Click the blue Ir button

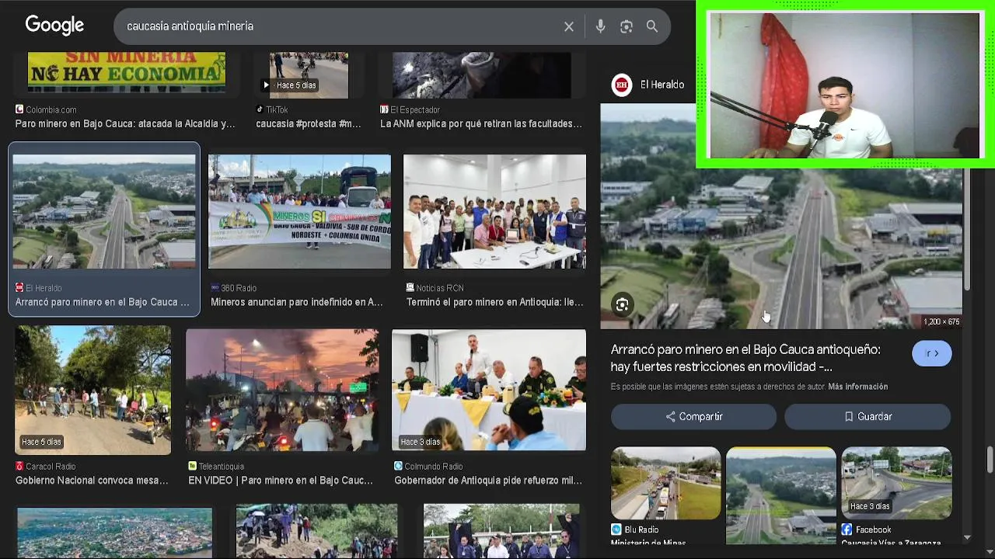tap(931, 353)
